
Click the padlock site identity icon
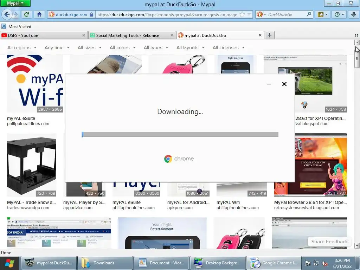(x=91, y=15)
